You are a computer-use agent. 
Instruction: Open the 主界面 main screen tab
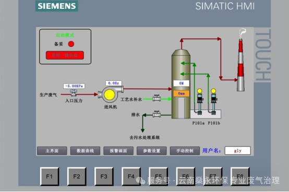[x=52, y=151]
